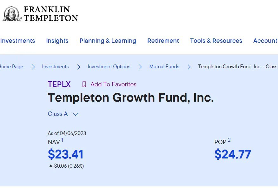Follow the Mutual Funds breadcrumb link
This screenshot has width=278, height=188.
click(x=164, y=67)
